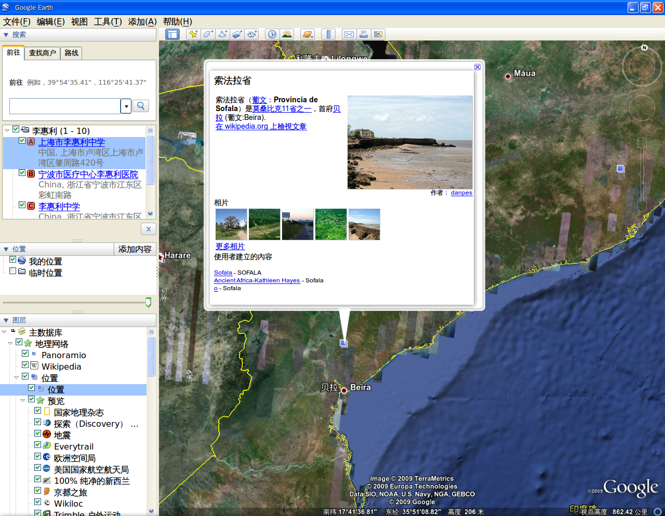Collapse the 图层 panel header
The height and width of the screenshot is (516, 665).
tap(6, 320)
